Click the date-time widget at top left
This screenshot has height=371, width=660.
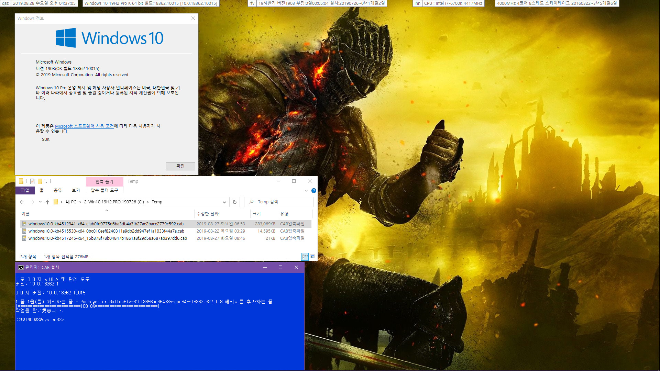pyautogui.click(x=44, y=3)
